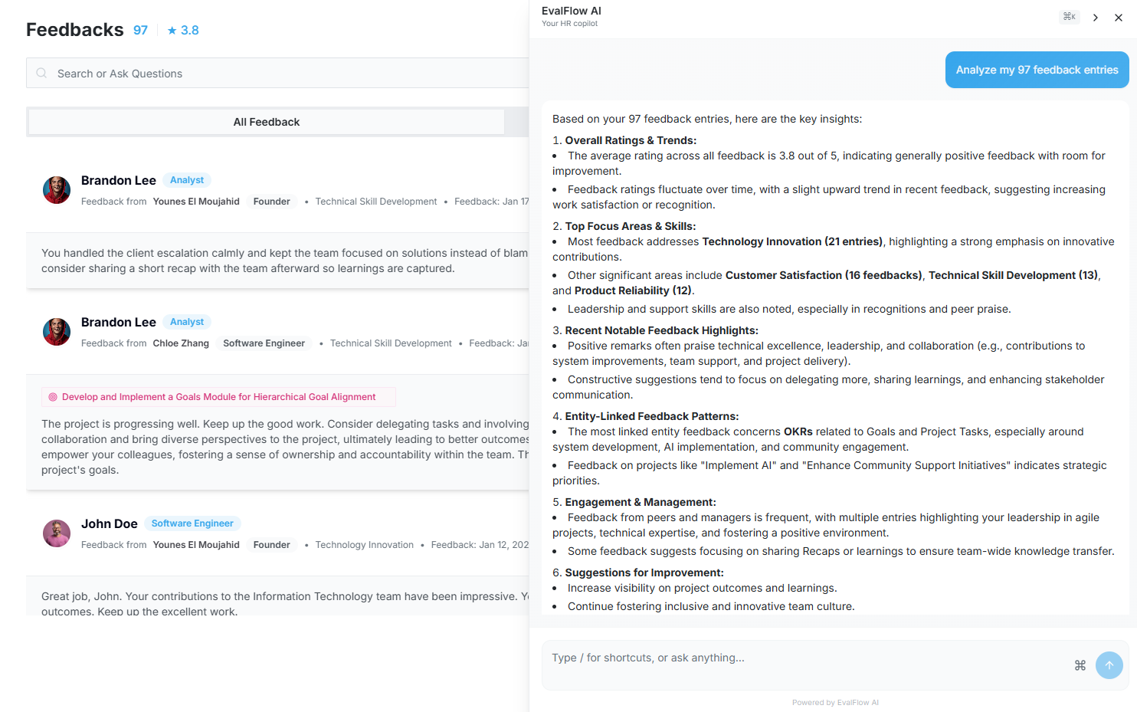1137x712 pixels.
Task: Click 'Technical Skill Development' on Younes's feedback to Brandon
Action: click(x=376, y=202)
